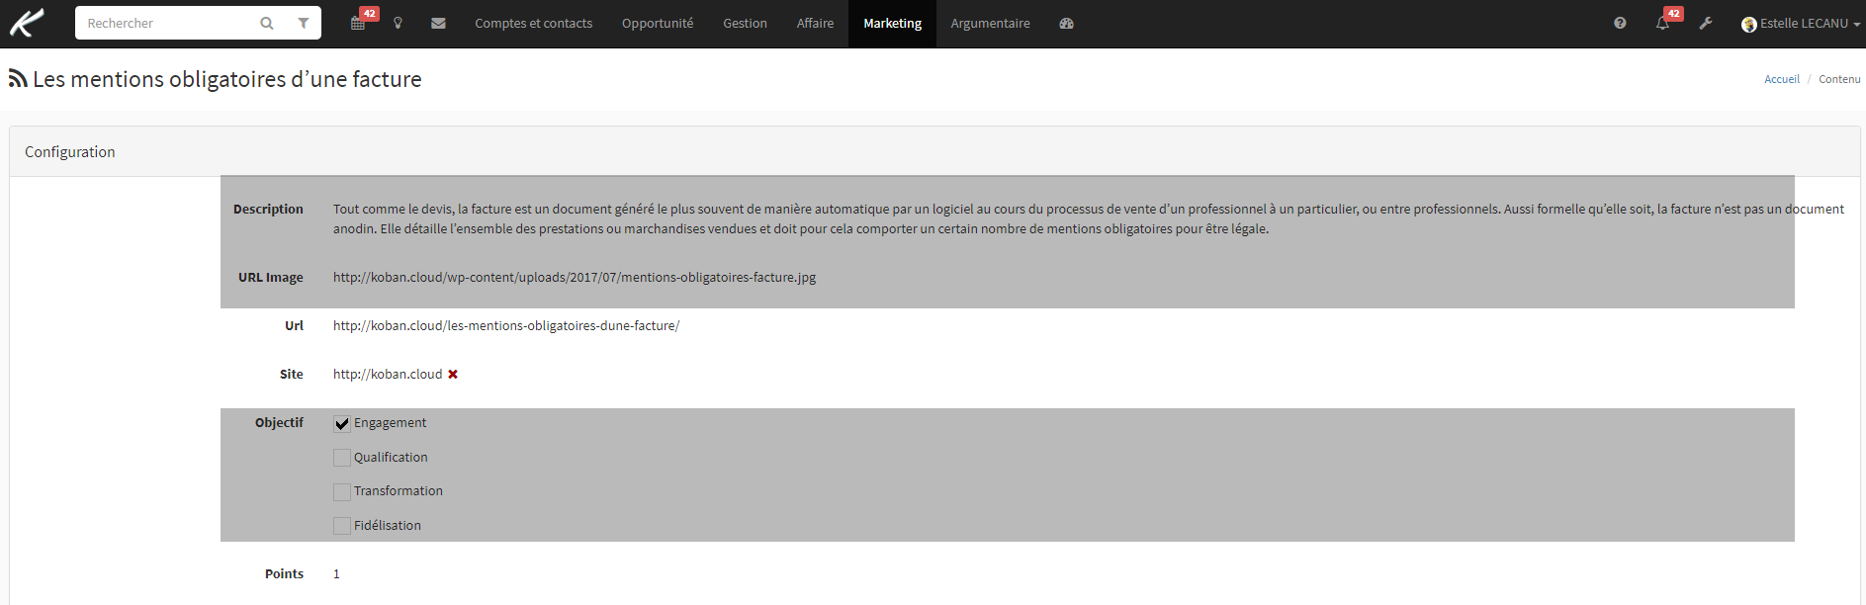Check the Qualification objective checkbox
This screenshot has height=605, width=1866.
tap(342, 458)
